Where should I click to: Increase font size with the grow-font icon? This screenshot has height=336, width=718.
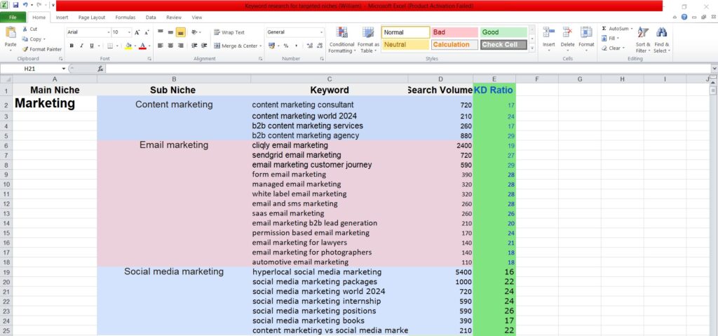[137, 32]
